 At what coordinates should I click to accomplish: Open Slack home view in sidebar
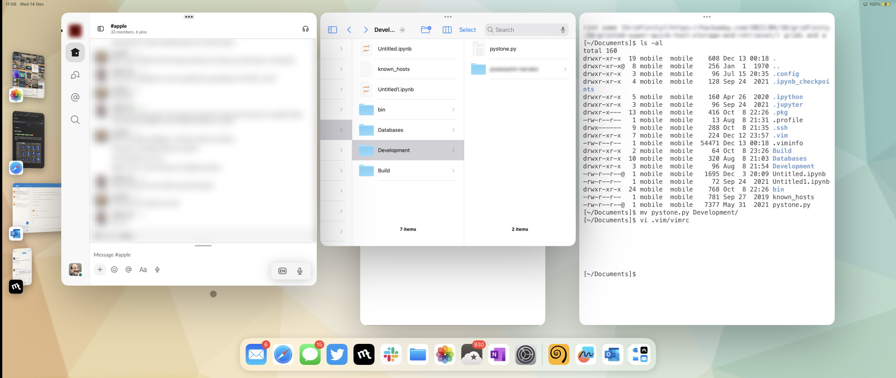[75, 52]
